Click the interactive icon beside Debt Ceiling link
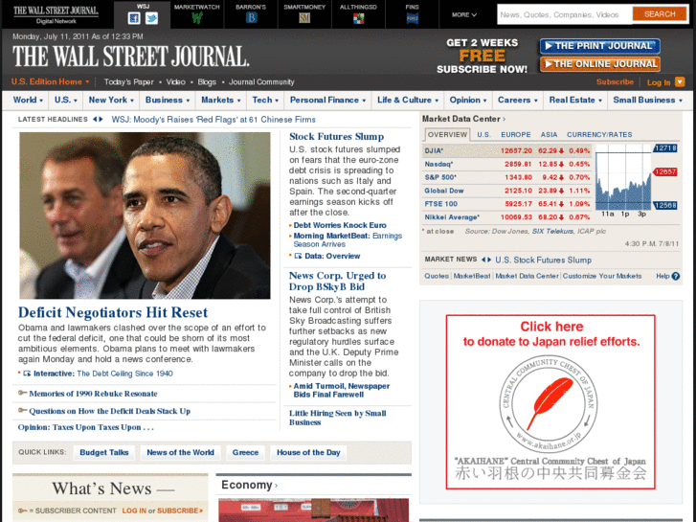This screenshot has width=696, height=522. click(27, 374)
